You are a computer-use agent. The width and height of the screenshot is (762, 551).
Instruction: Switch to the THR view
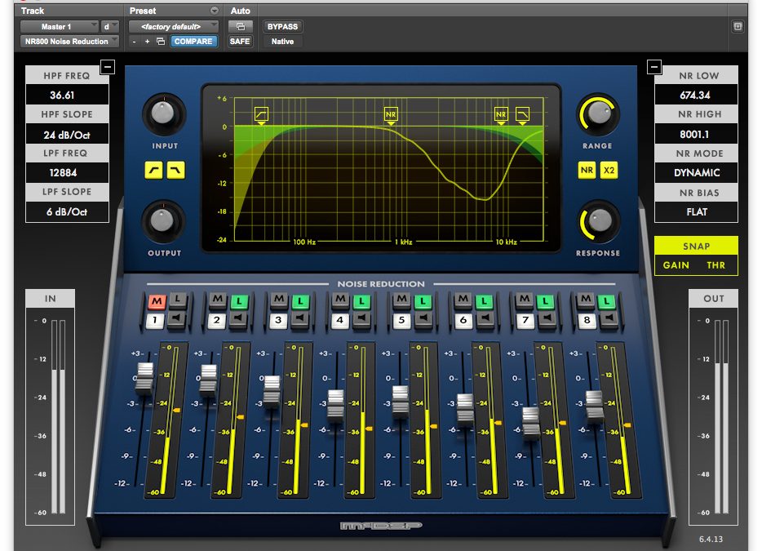[715, 264]
